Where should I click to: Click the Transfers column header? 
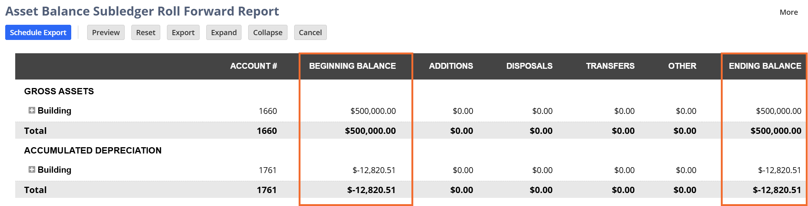tap(610, 66)
